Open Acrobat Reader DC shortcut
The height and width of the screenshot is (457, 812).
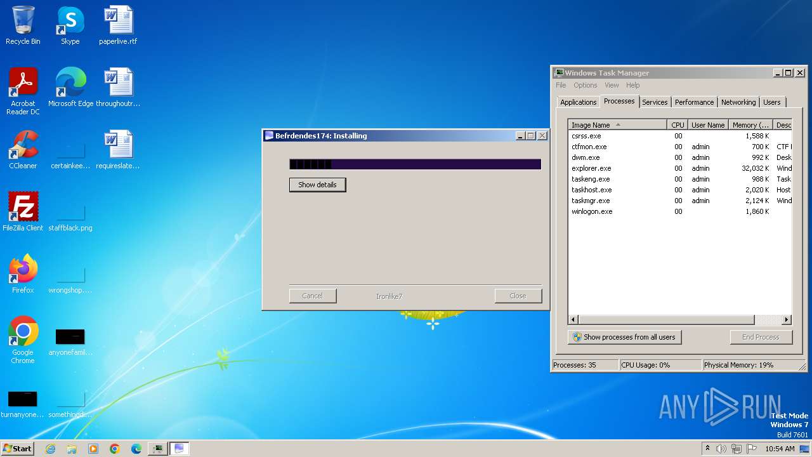coord(23,91)
